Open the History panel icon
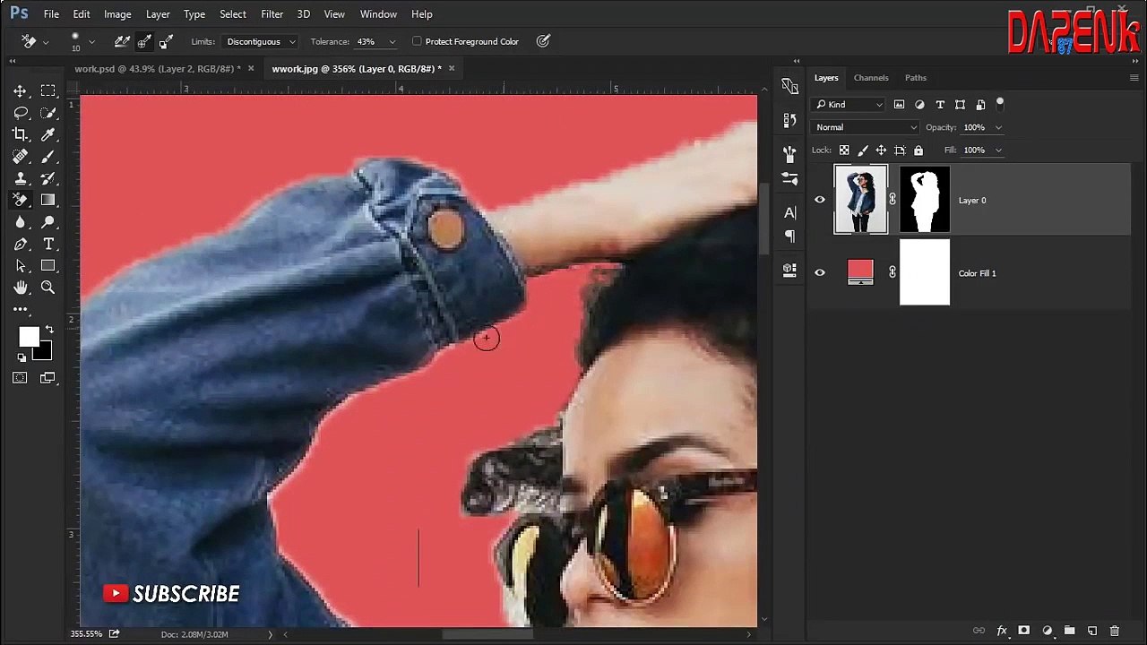 [x=789, y=120]
